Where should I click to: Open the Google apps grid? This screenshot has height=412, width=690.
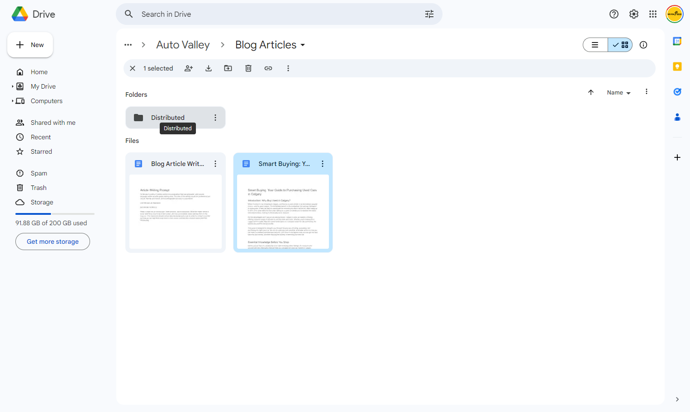pyautogui.click(x=653, y=14)
